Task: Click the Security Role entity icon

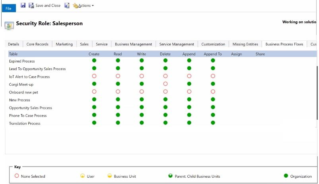Action: pyautogui.click(x=8, y=25)
